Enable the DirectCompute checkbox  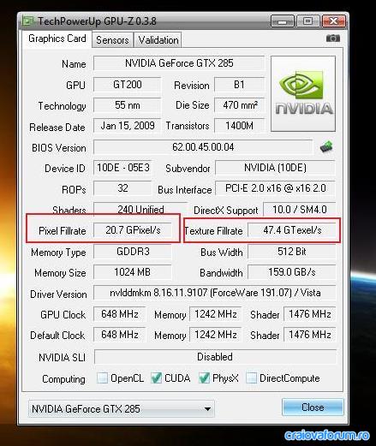pos(251,378)
